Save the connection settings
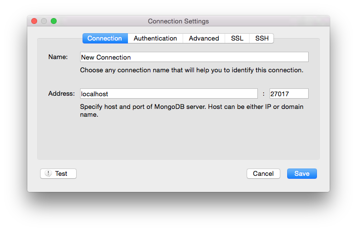This screenshot has width=357, height=231. pos(302,173)
